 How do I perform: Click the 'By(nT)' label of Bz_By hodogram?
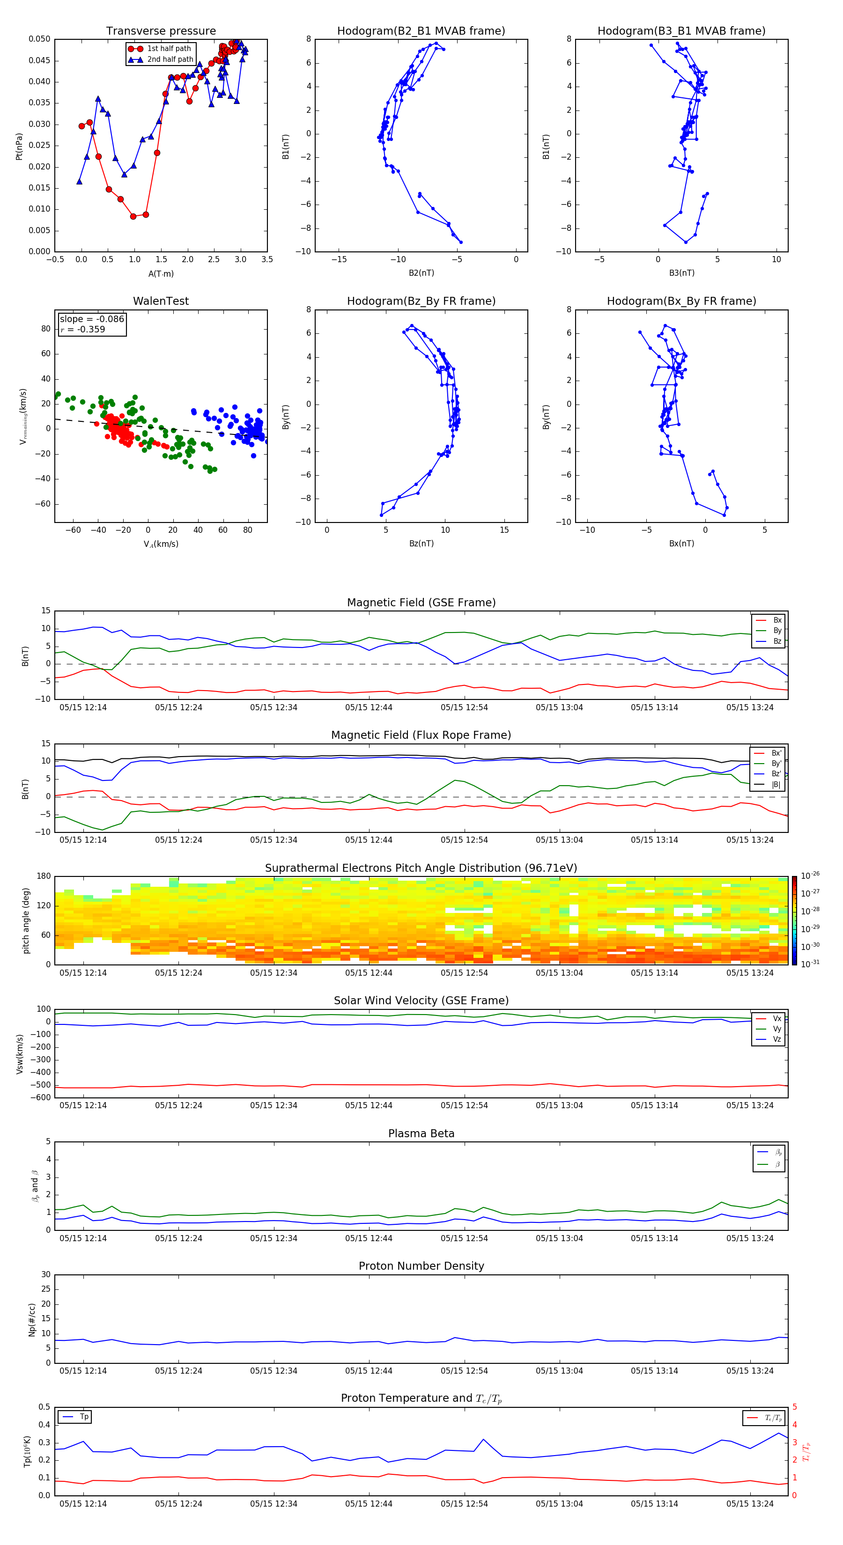286,416
